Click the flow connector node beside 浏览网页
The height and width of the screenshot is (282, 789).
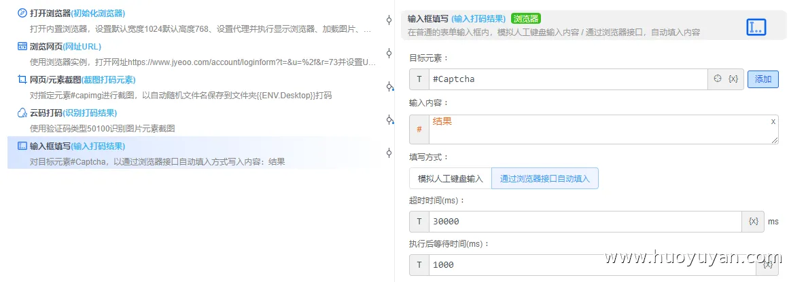click(x=389, y=53)
